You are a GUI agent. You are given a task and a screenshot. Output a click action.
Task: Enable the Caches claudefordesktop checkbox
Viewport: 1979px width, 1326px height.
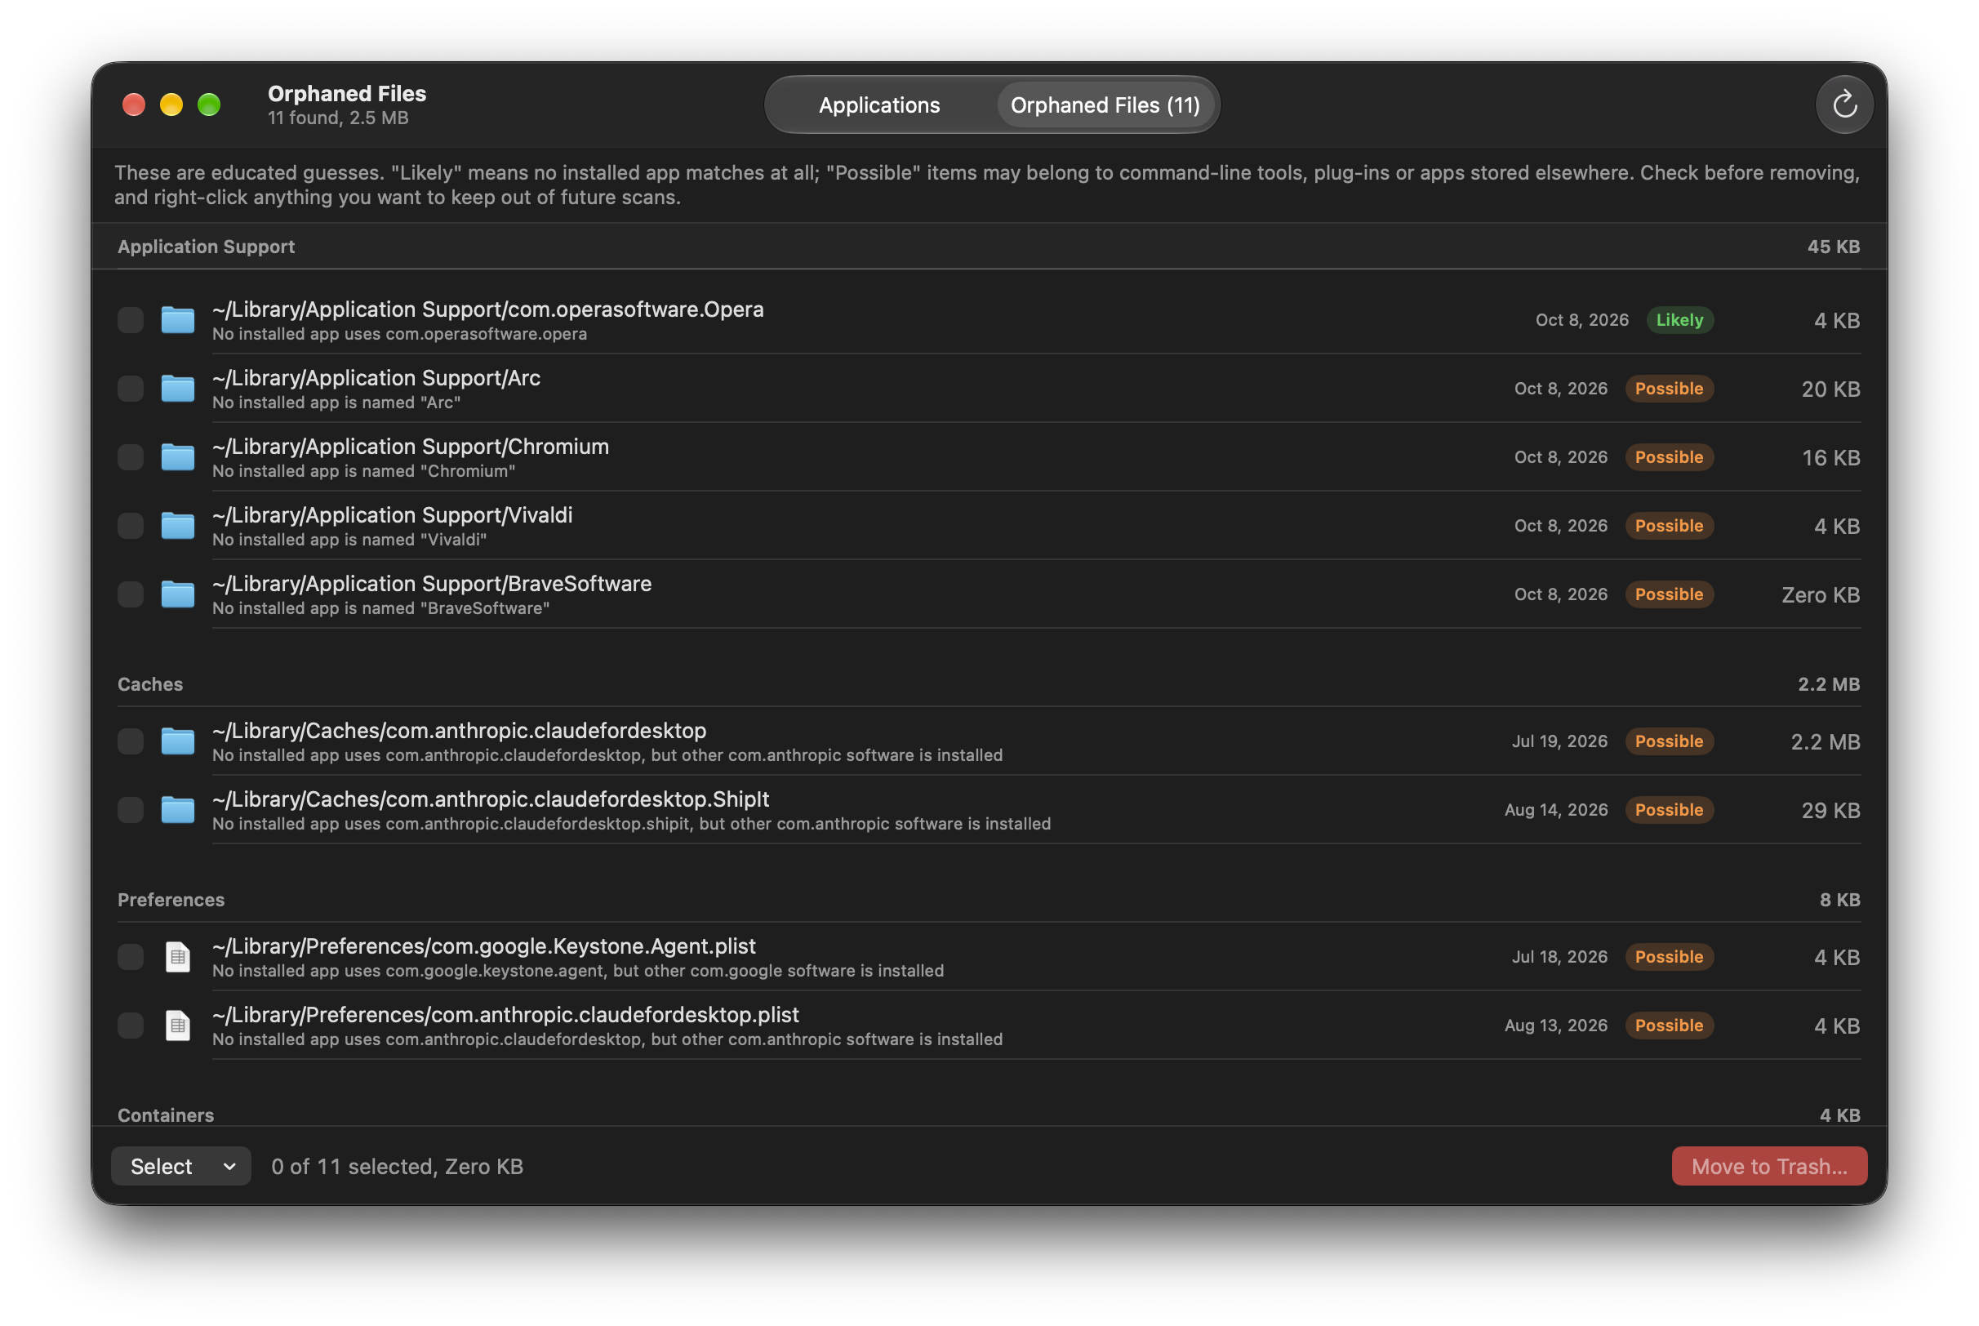tap(130, 741)
